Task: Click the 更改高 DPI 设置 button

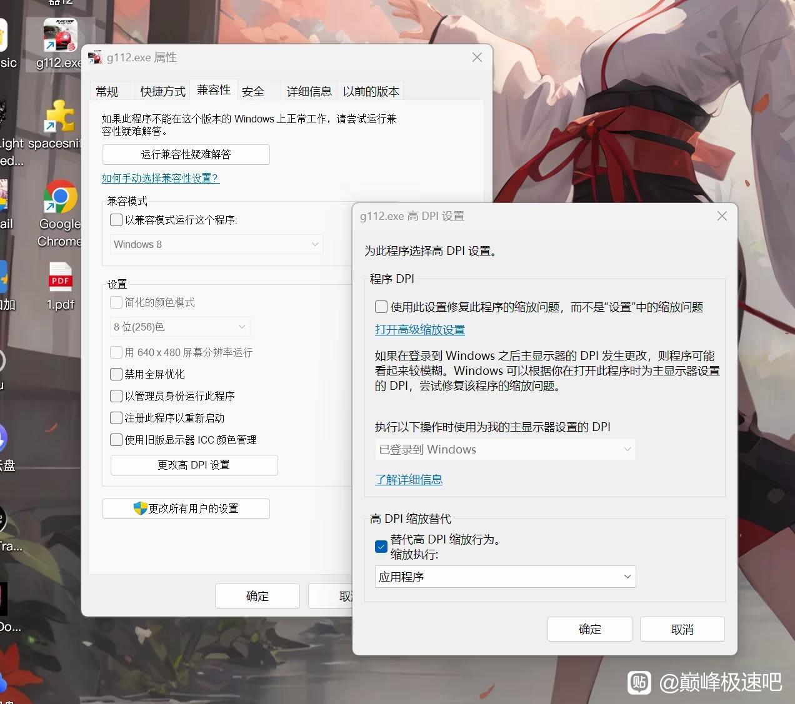Action: (194, 465)
